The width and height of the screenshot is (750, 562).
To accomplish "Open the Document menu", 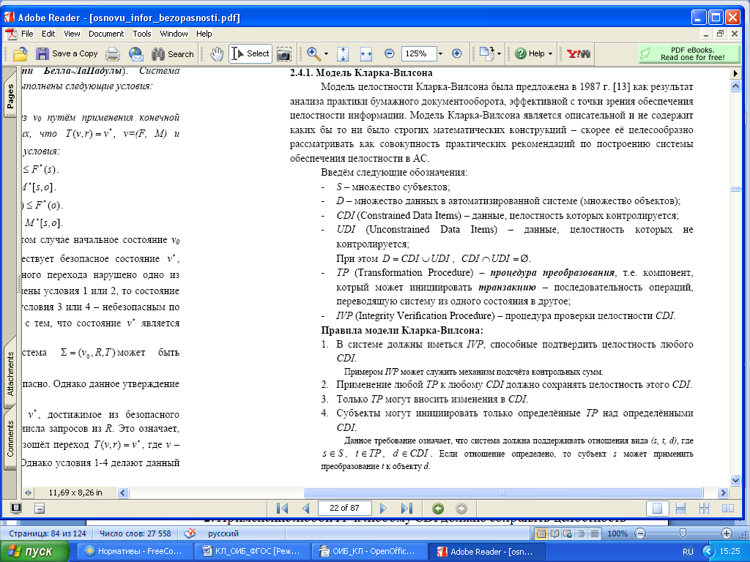I will [x=106, y=34].
